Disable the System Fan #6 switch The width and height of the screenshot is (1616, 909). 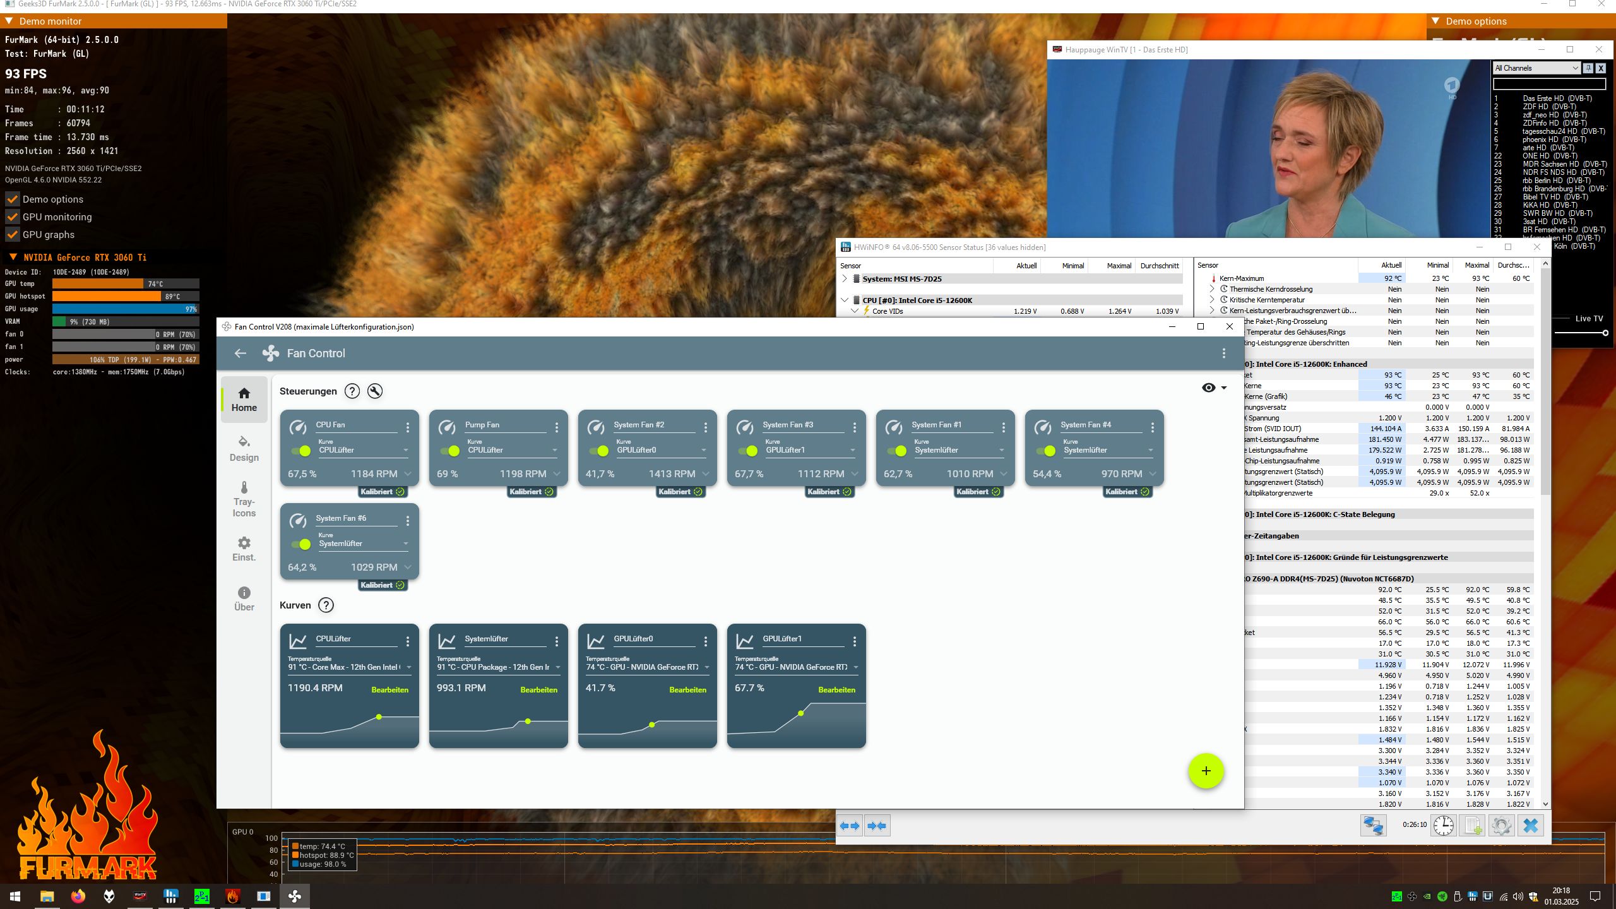pos(301,544)
